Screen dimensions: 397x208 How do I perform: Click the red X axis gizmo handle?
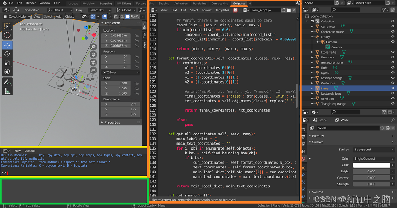coord(94,35)
